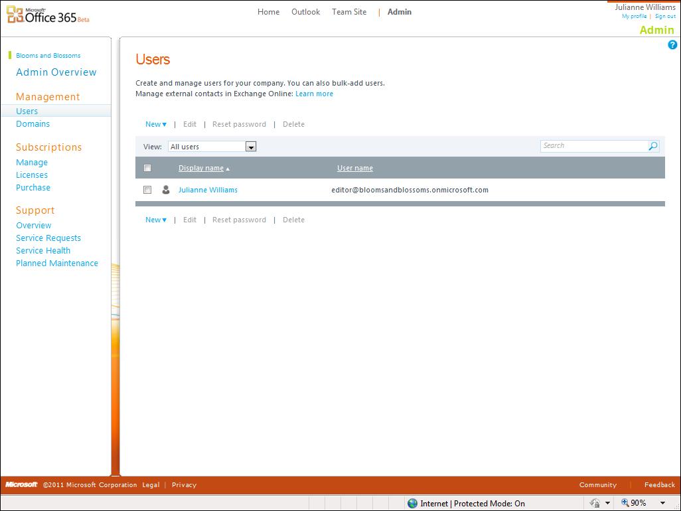Click the status bar security lock icon
681x511 pixels.
point(595,503)
